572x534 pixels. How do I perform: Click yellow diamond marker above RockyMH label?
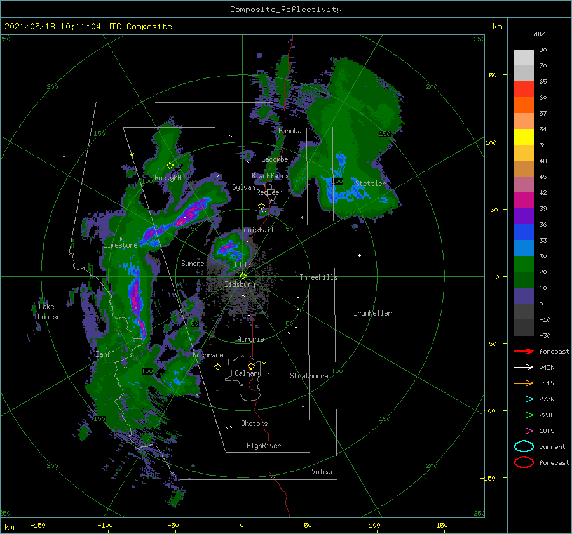click(x=170, y=166)
